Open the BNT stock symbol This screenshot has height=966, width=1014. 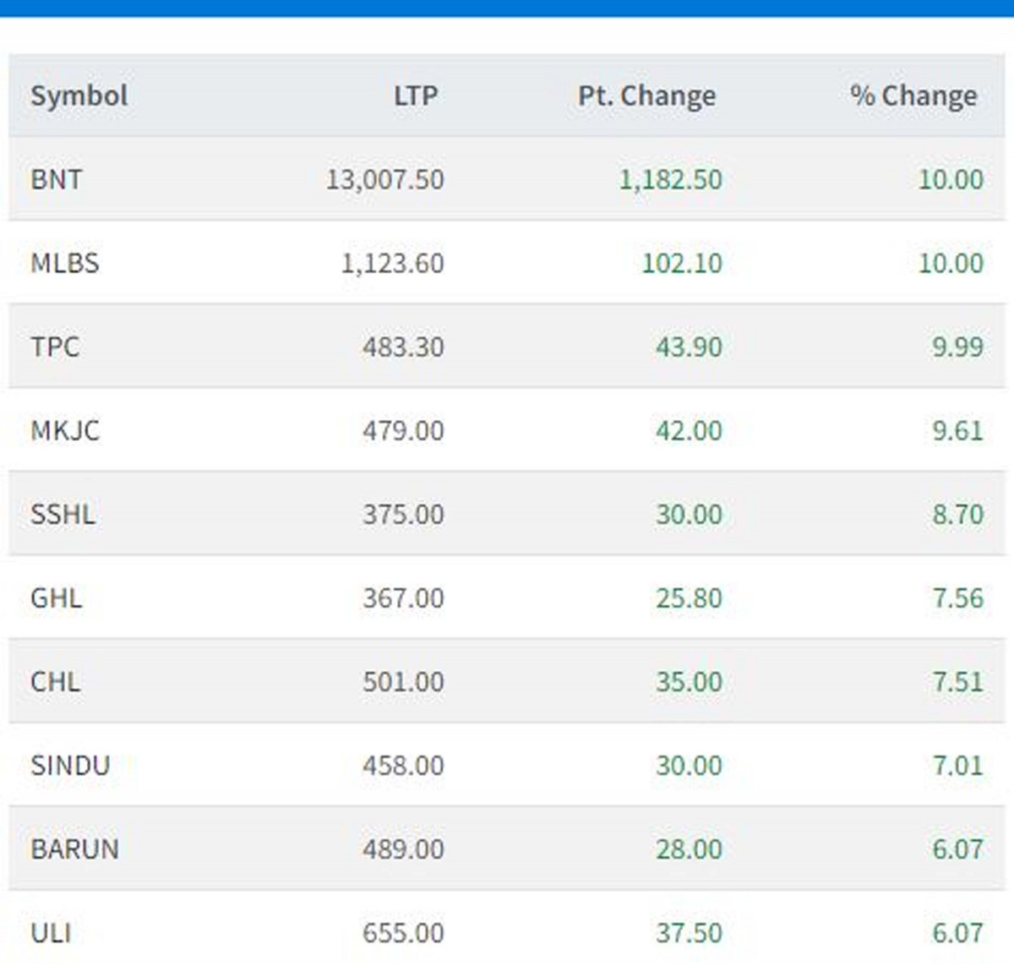click(x=57, y=179)
